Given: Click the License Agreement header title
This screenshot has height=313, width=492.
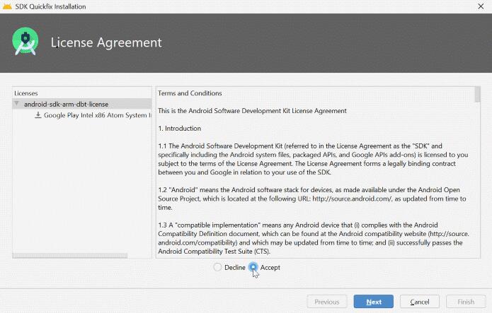Looking at the screenshot, I should pos(106,42).
